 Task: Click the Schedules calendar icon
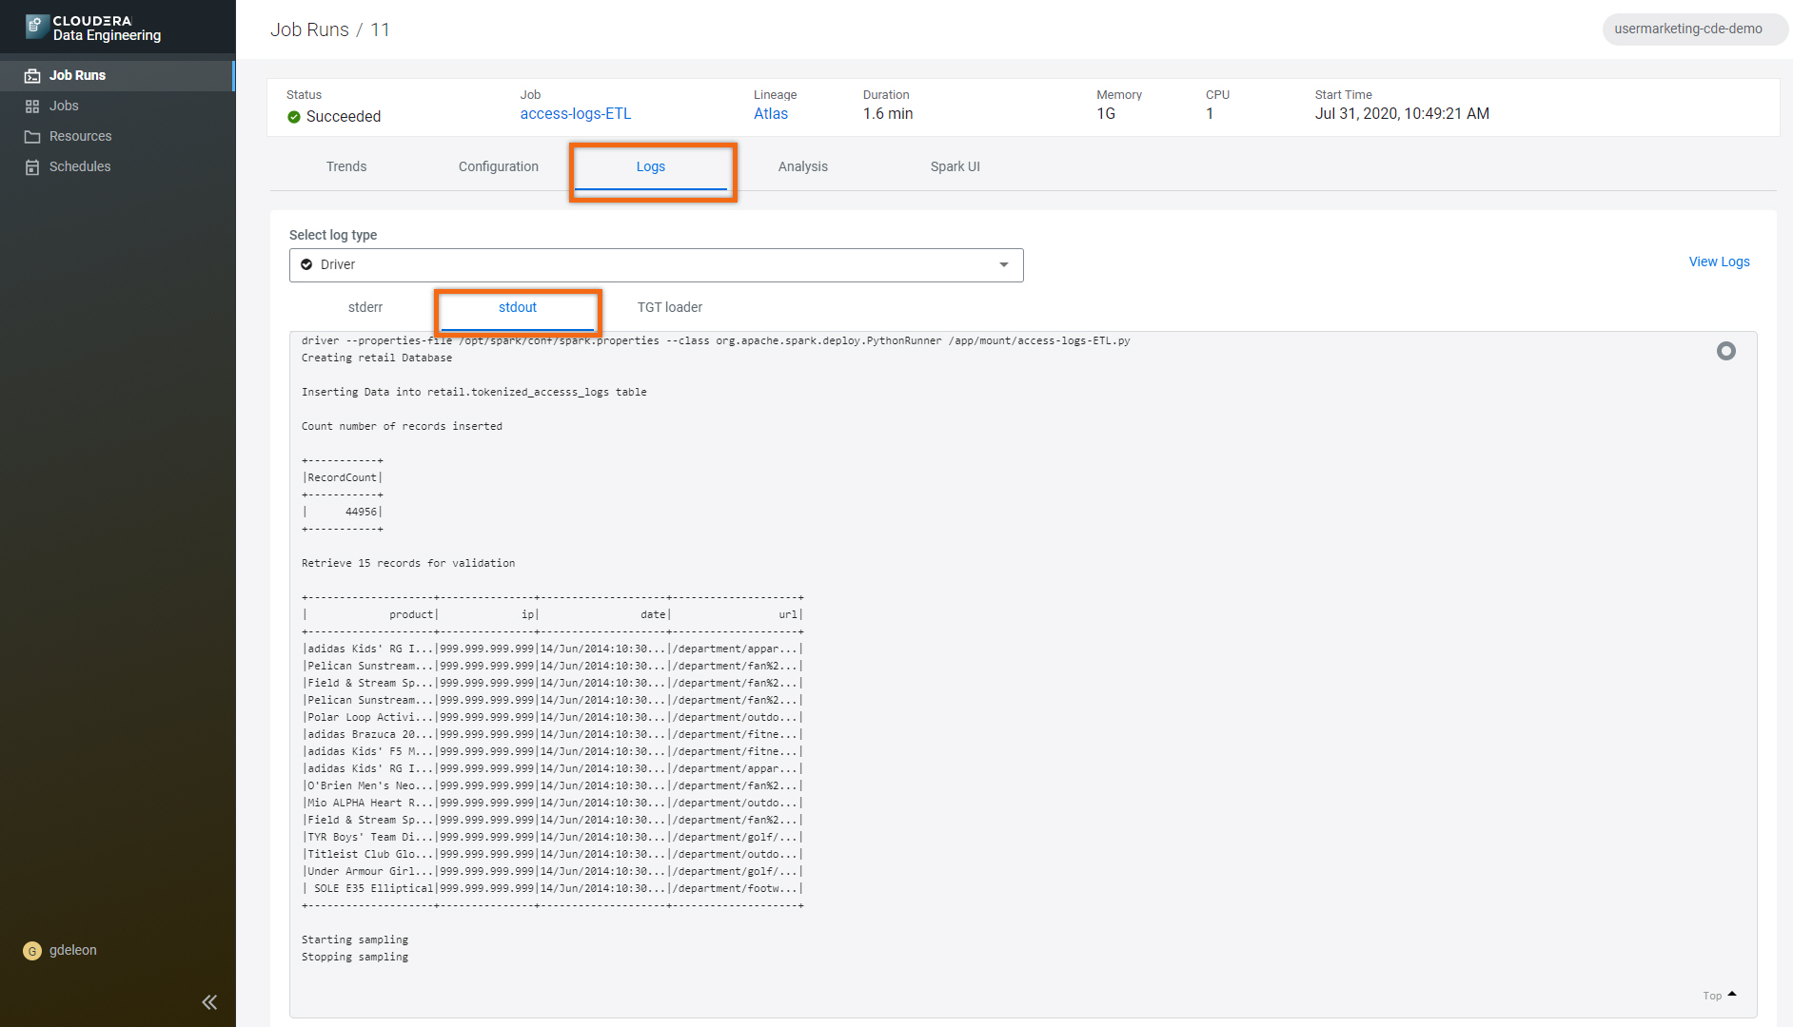tap(32, 167)
